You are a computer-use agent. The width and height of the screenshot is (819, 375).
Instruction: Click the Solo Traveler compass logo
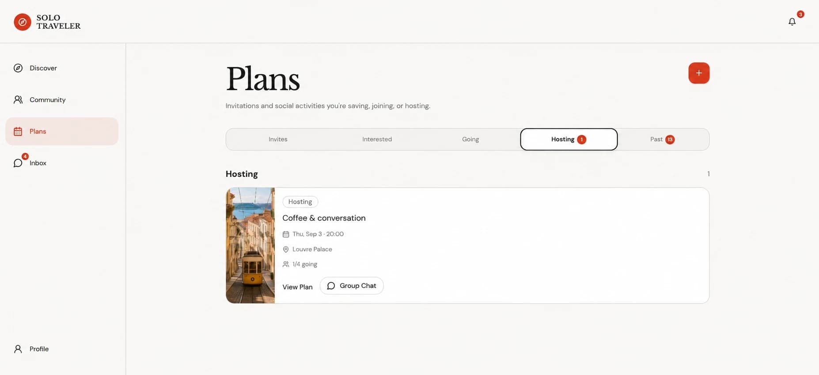click(x=23, y=22)
